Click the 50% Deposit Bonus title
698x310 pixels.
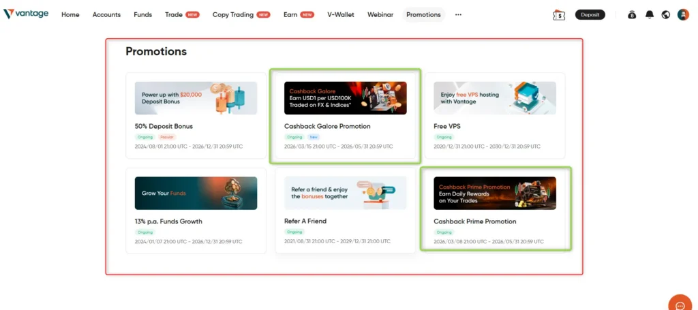tap(164, 126)
